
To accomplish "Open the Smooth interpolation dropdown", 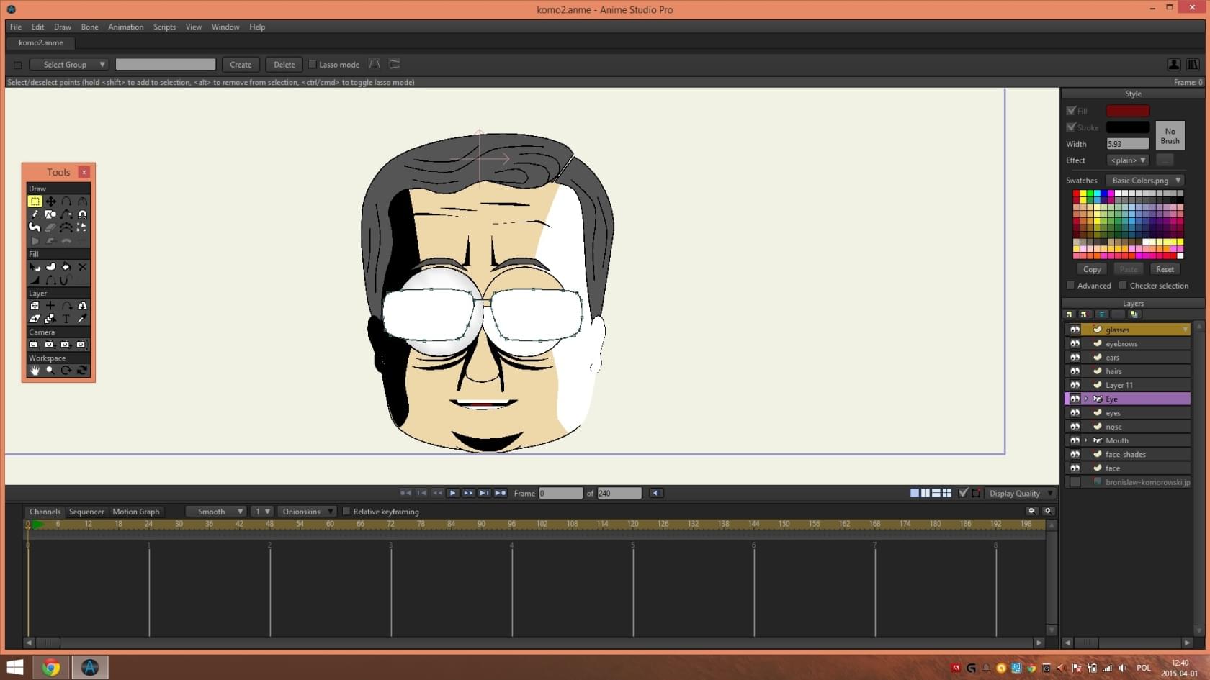I will pos(216,512).
